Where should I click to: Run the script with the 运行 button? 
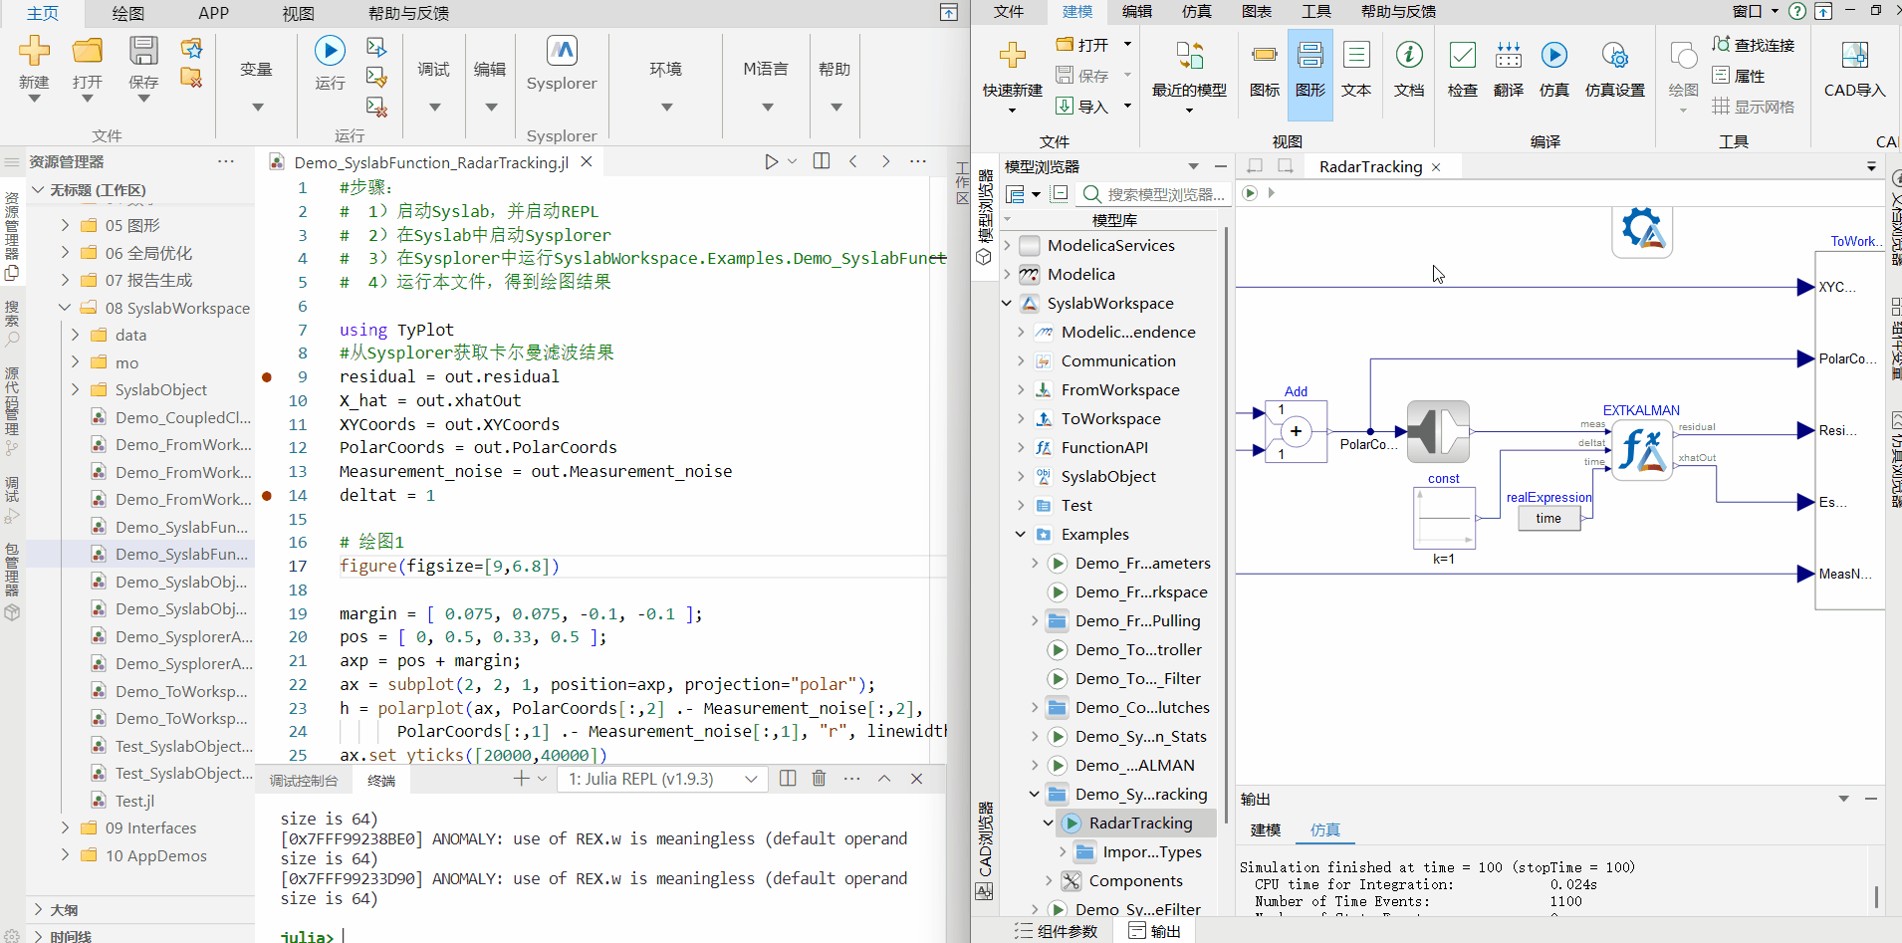330,52
